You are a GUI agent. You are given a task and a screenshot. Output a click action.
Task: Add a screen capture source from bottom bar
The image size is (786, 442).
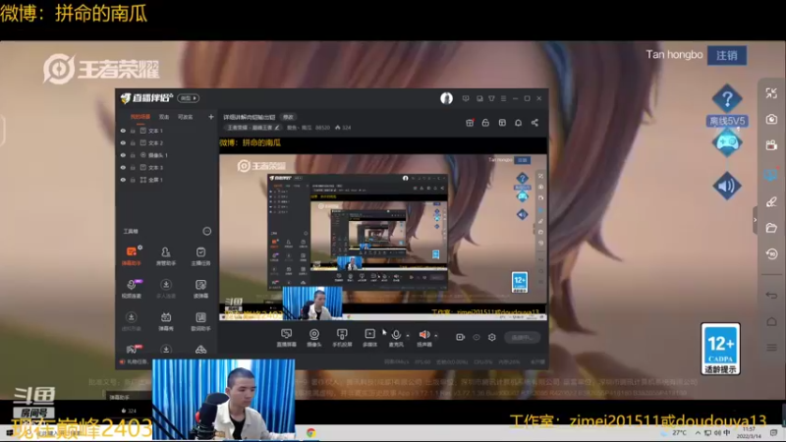click(x=286, y=338)
